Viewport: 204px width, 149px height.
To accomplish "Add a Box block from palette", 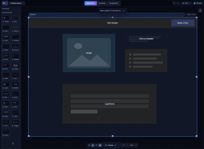I will point(16,19).
